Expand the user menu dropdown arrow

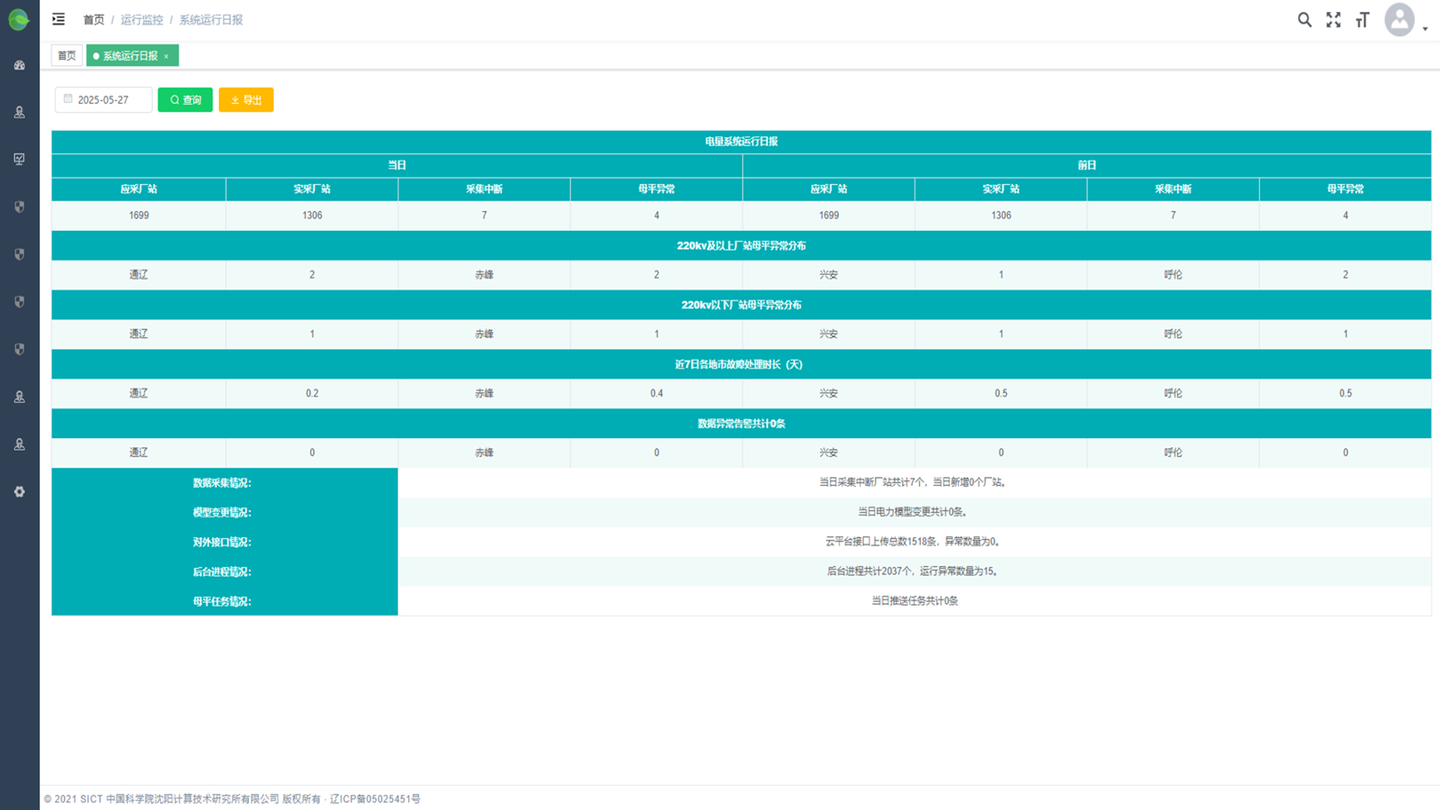click(1425, 28)
